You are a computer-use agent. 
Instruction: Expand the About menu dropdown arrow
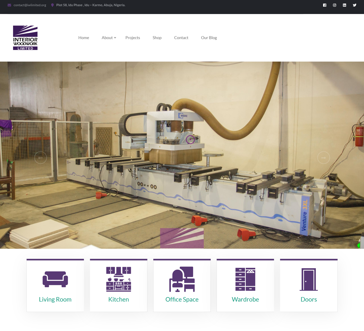115,38
